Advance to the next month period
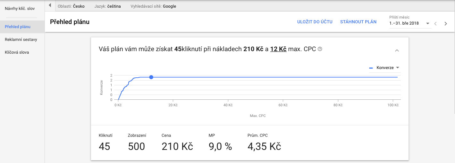The height and width of the screenshot is (163, 455). [445, 23]
